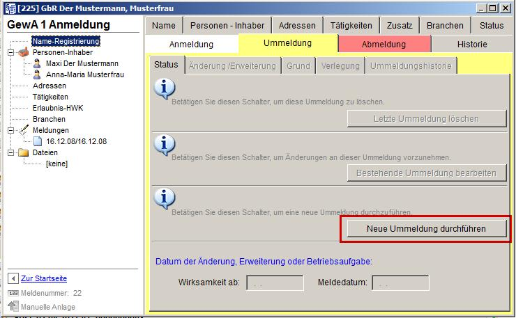Image resolution: width=516 pixels, height=318 pixels.
Task: Click the document icon beside 16.12.08/16.12.08
Action: coord(38,141)
